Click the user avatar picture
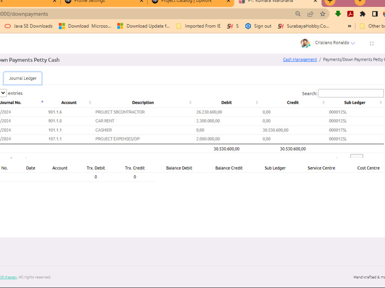 coord(305,43)
